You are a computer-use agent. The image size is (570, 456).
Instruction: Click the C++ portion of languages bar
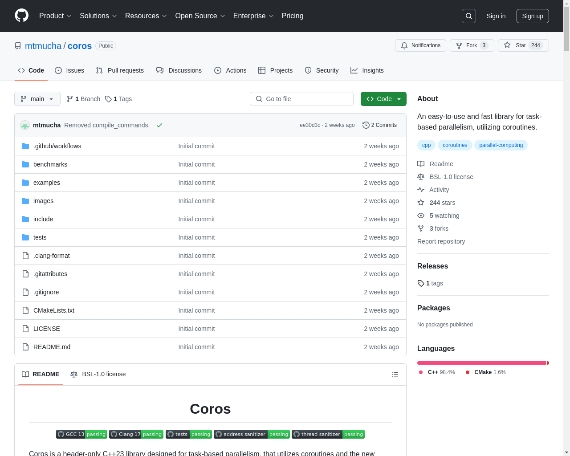(481, 363)
